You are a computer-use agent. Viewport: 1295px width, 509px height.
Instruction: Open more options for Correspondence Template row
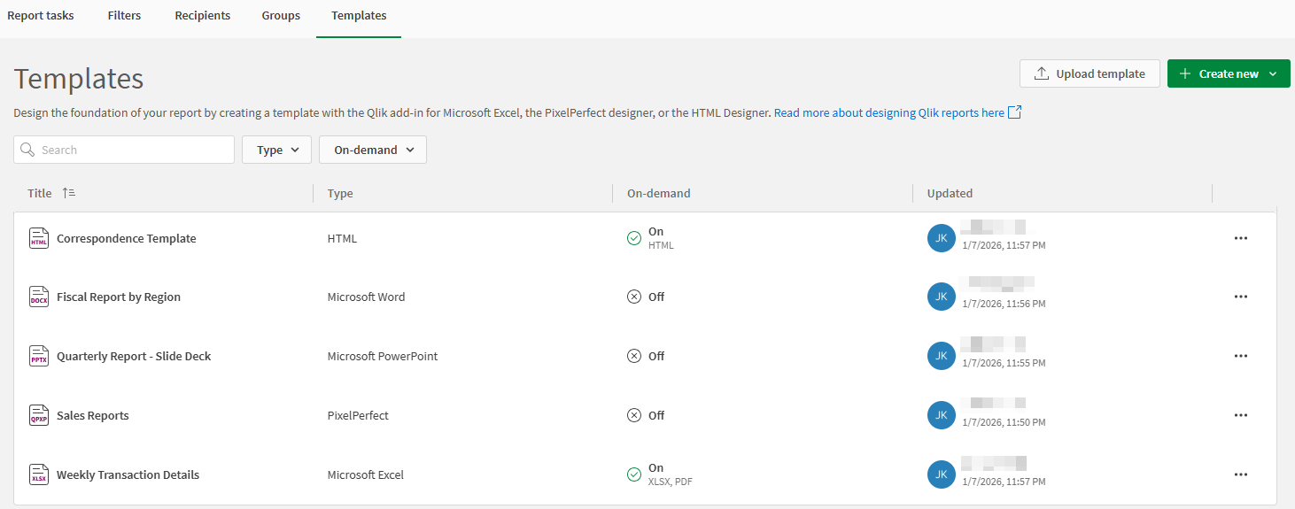tap(1240, 238)
